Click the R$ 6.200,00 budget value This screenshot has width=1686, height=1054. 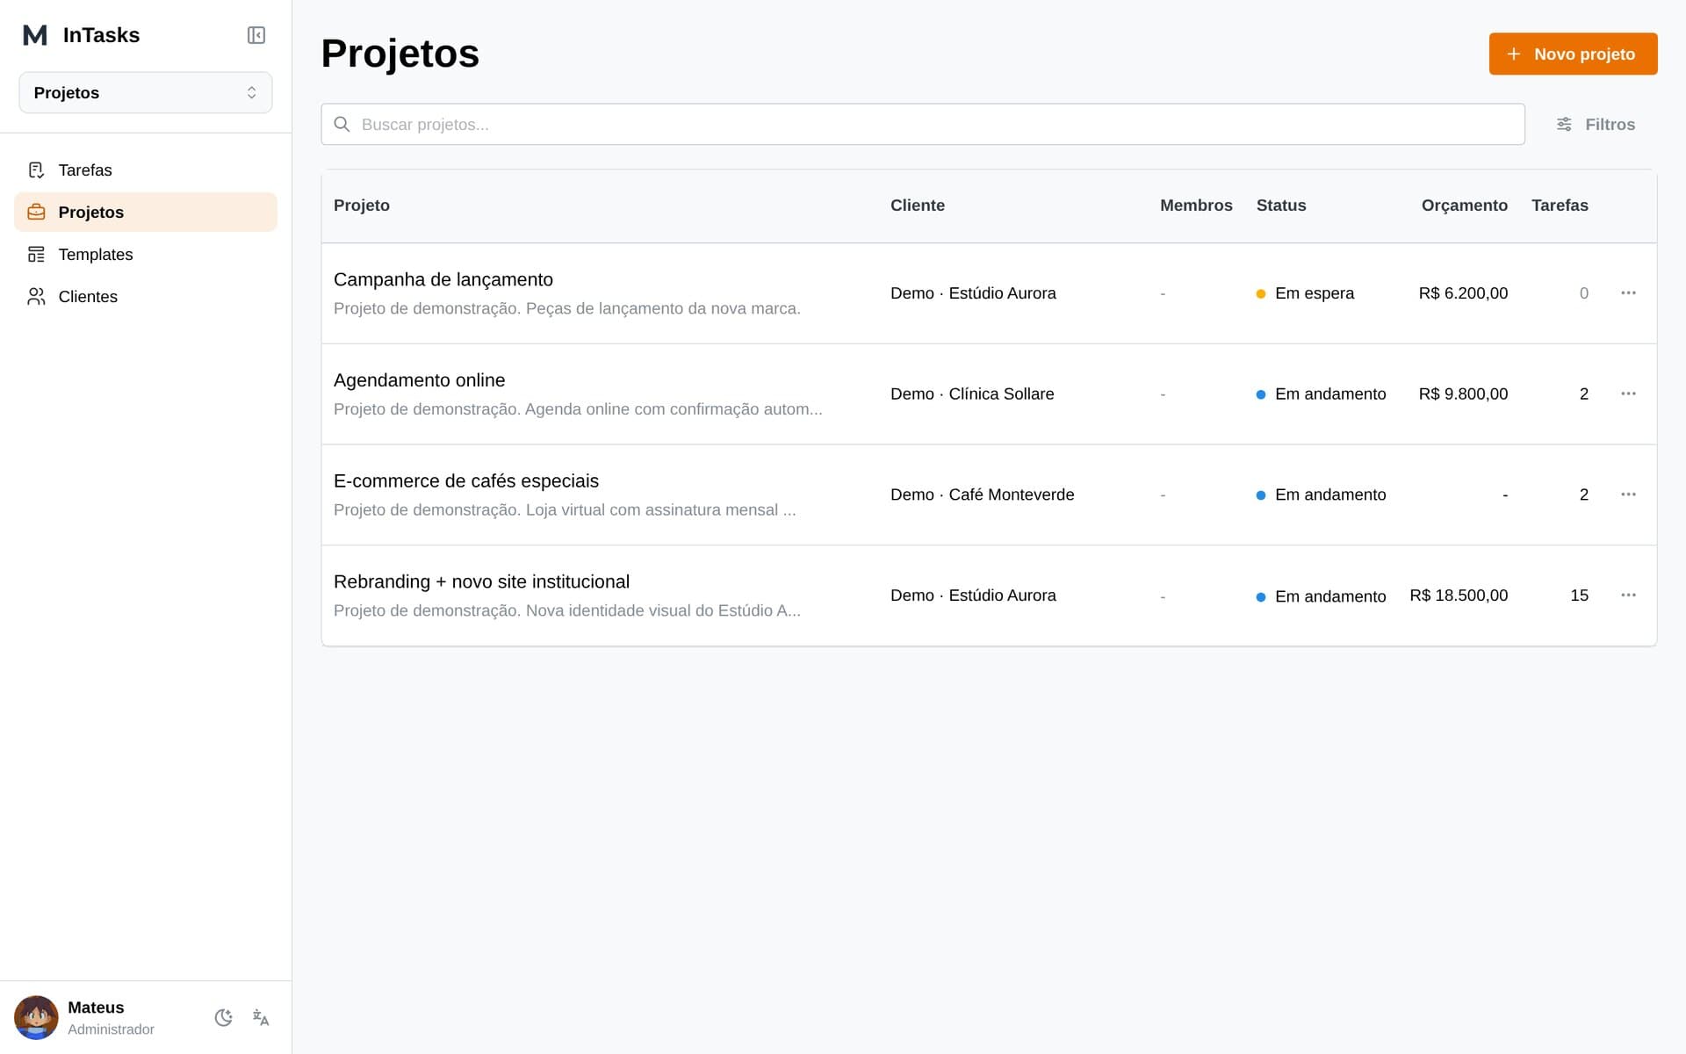point(1463,293)
